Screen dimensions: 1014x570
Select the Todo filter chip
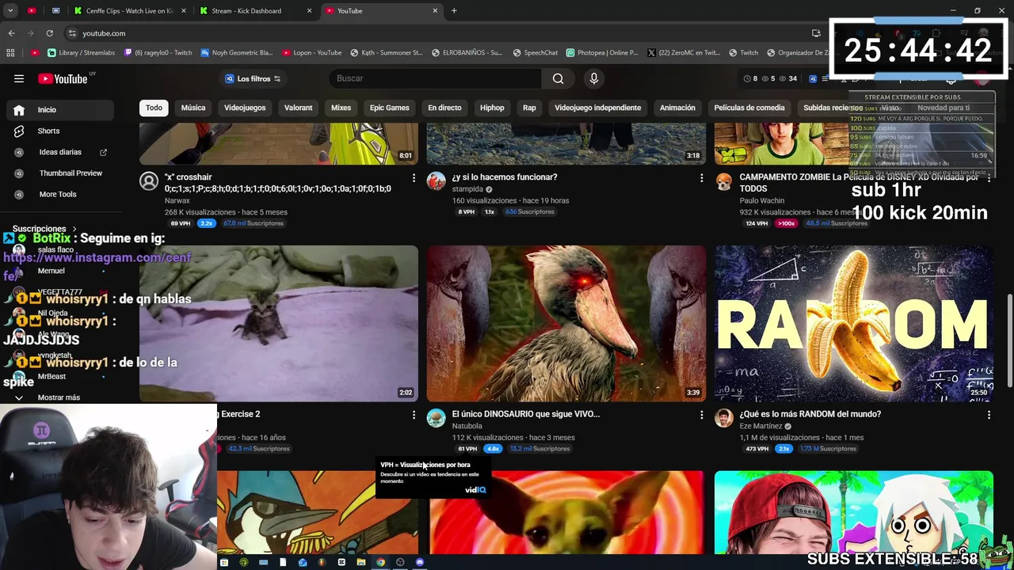[x=154, y=108]
